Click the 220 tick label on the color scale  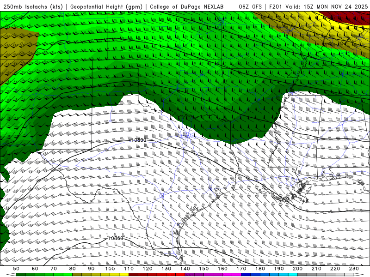tap(335, 269)
